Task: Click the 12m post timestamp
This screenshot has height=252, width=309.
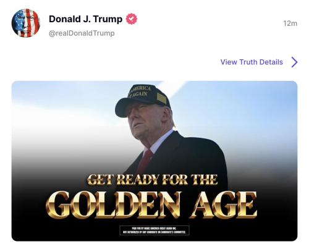Action: 290,23
